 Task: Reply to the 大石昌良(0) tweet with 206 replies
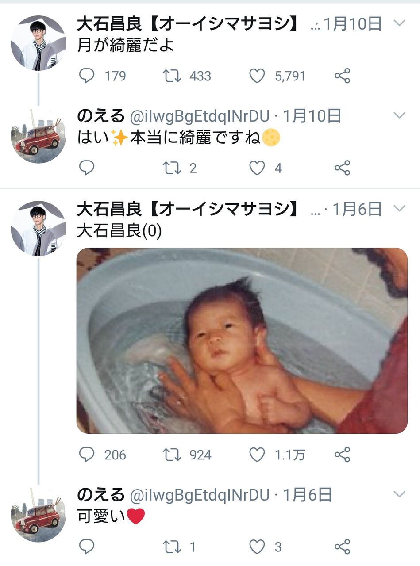(87, 455)
